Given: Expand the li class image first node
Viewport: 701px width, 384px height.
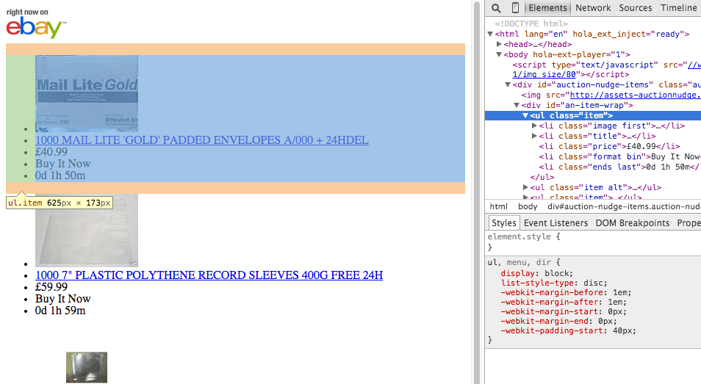Looking at the screenshot, I should 534,126.
